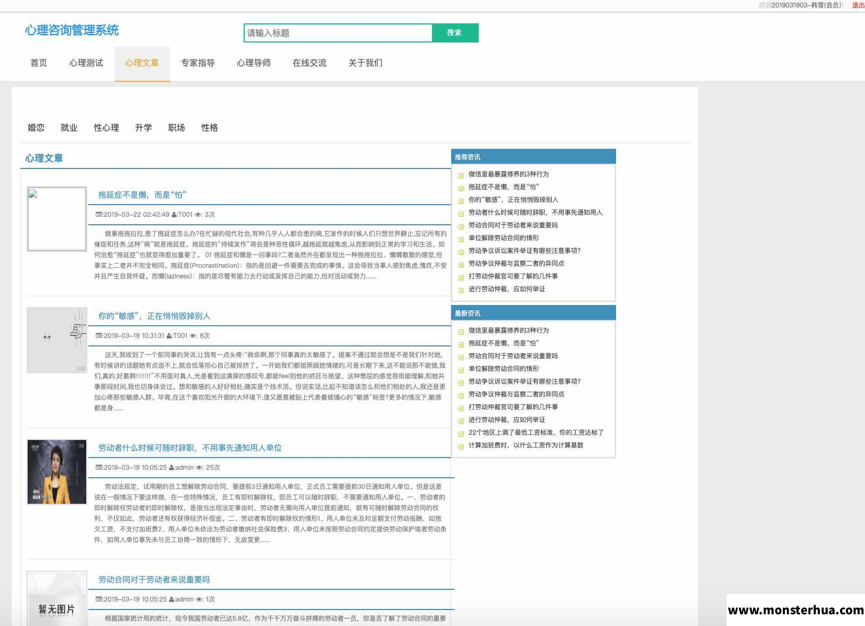
Task: Click the calendar icon beside 2019-03-22 02:42:49
Action: (99, 215)
